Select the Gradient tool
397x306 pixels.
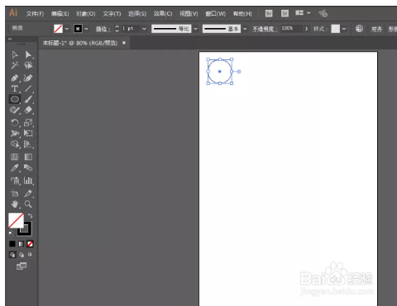coord(28,157)
